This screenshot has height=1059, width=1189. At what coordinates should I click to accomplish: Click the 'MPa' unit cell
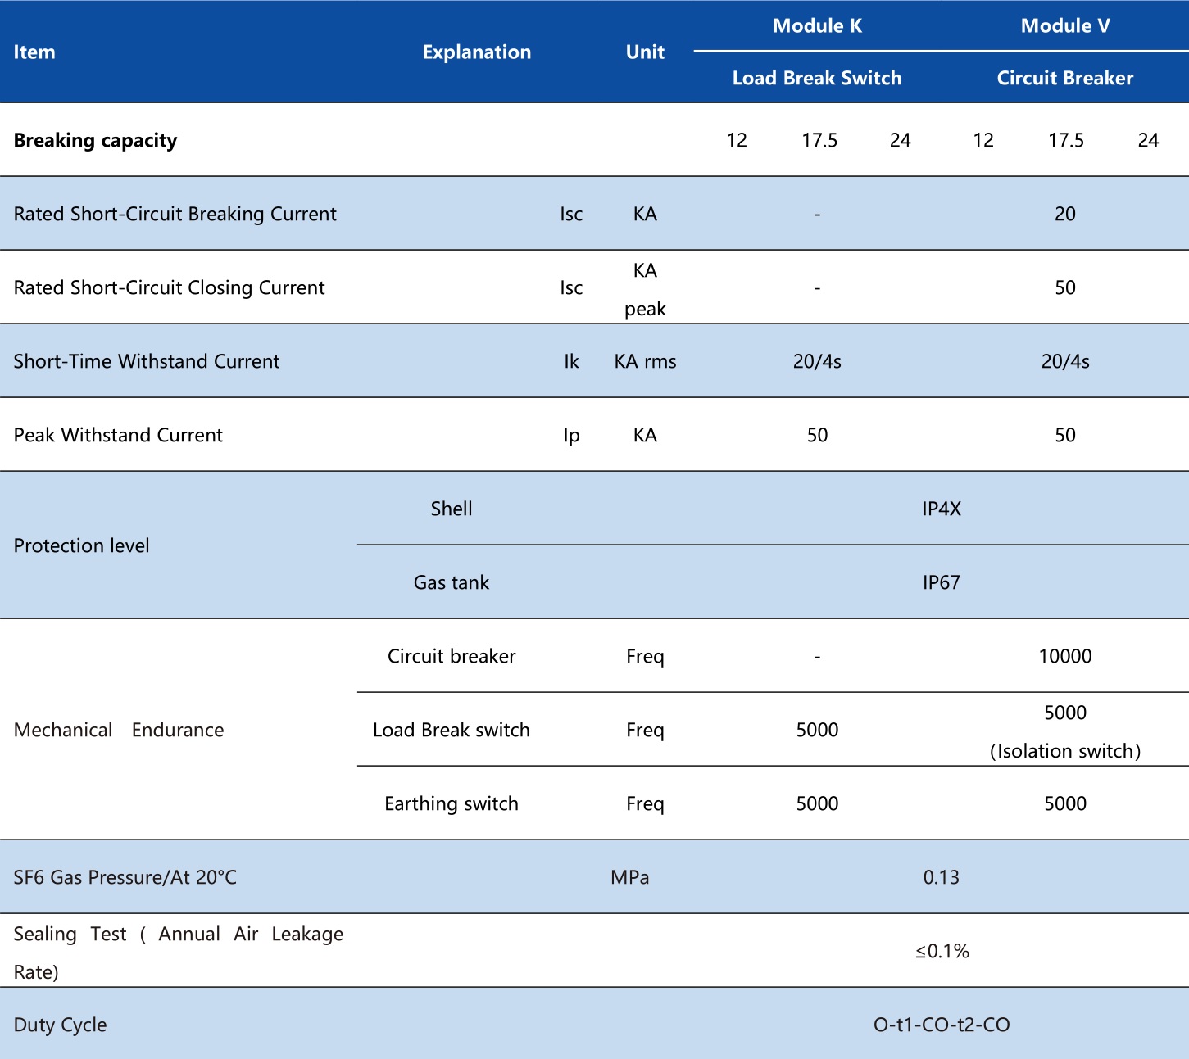(630, 877)
